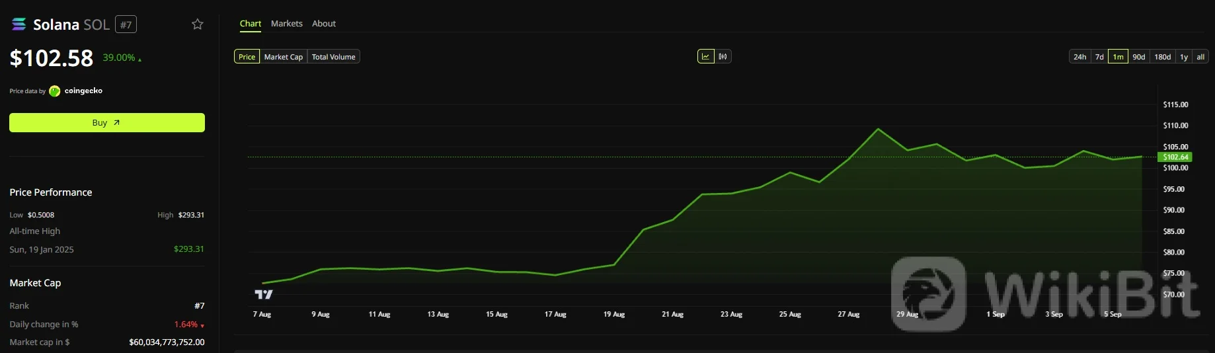Image resolution: width=1215 pixels, height=353 pixels.
Task: Set chart range to 7d
Action: click(1099, 57)
